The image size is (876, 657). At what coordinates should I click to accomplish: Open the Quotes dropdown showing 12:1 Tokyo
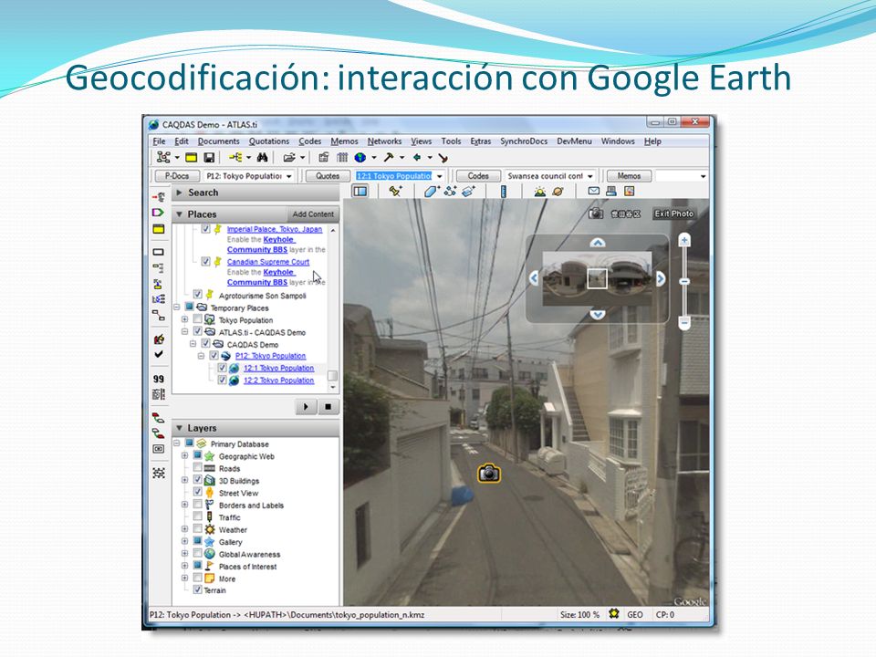pos(439,176)
